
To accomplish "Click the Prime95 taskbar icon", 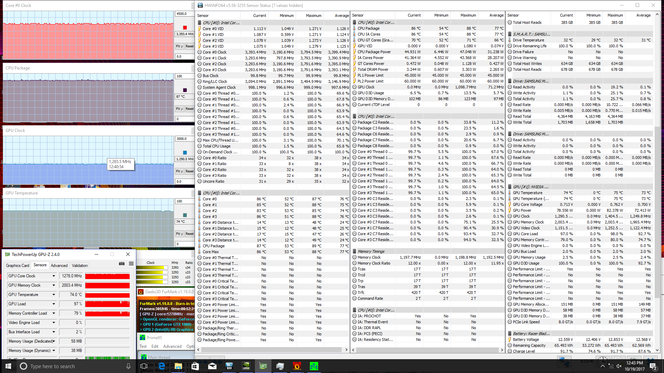I will [314, 366].
